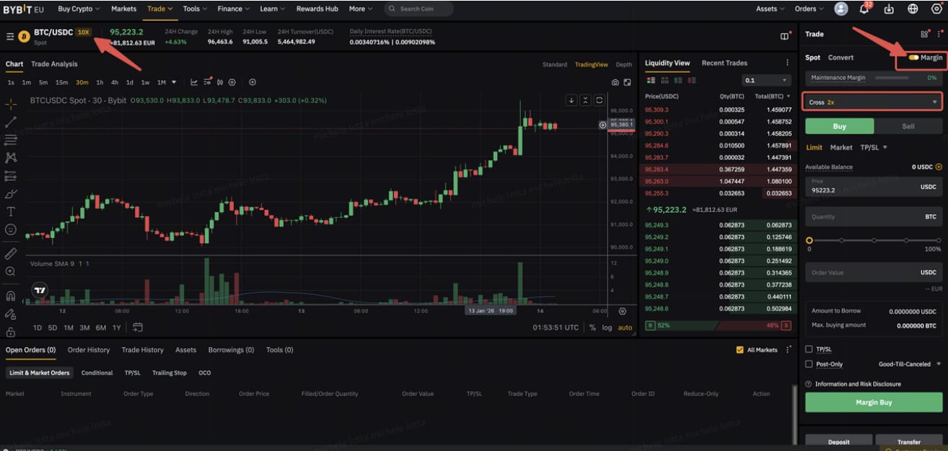Select the trend line drawing tool
Screen dimensions: 948x451
[x=11, y=122]
